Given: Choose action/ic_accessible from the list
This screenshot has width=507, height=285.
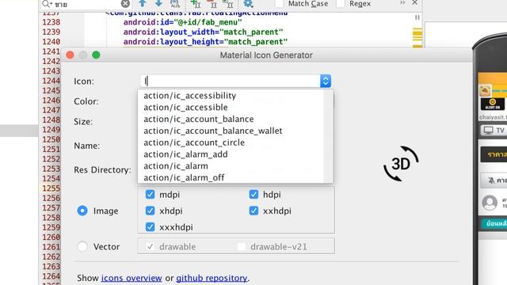Looking at the screenshot, I should point(185,108).
